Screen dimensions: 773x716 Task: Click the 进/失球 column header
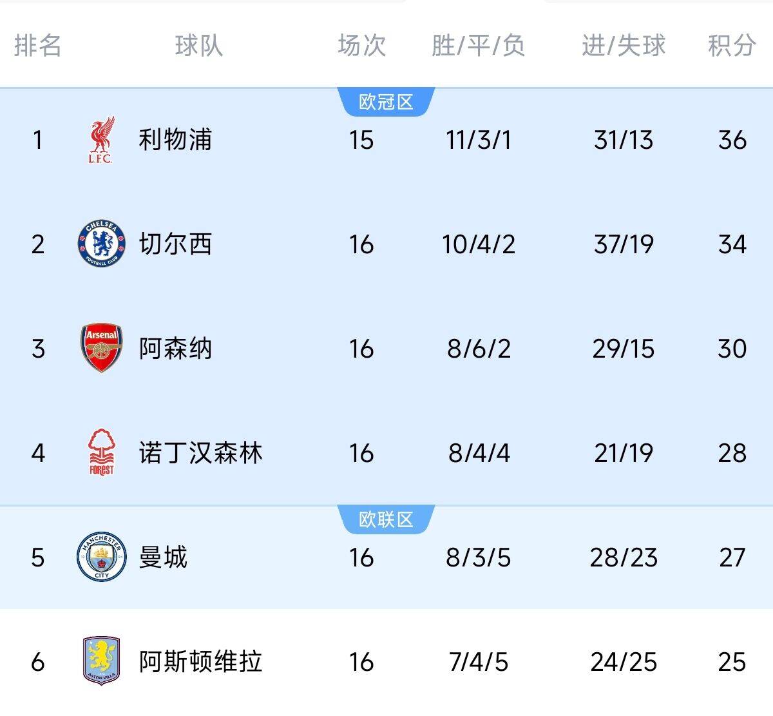[x=623, y=46]
